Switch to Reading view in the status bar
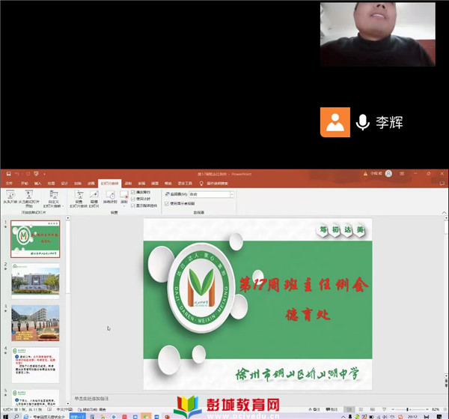This screenshot has width=449, height=419. (373, 409)
